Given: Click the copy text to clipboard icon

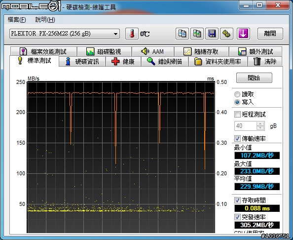Looking at the screenshot, I should [182, 34].
